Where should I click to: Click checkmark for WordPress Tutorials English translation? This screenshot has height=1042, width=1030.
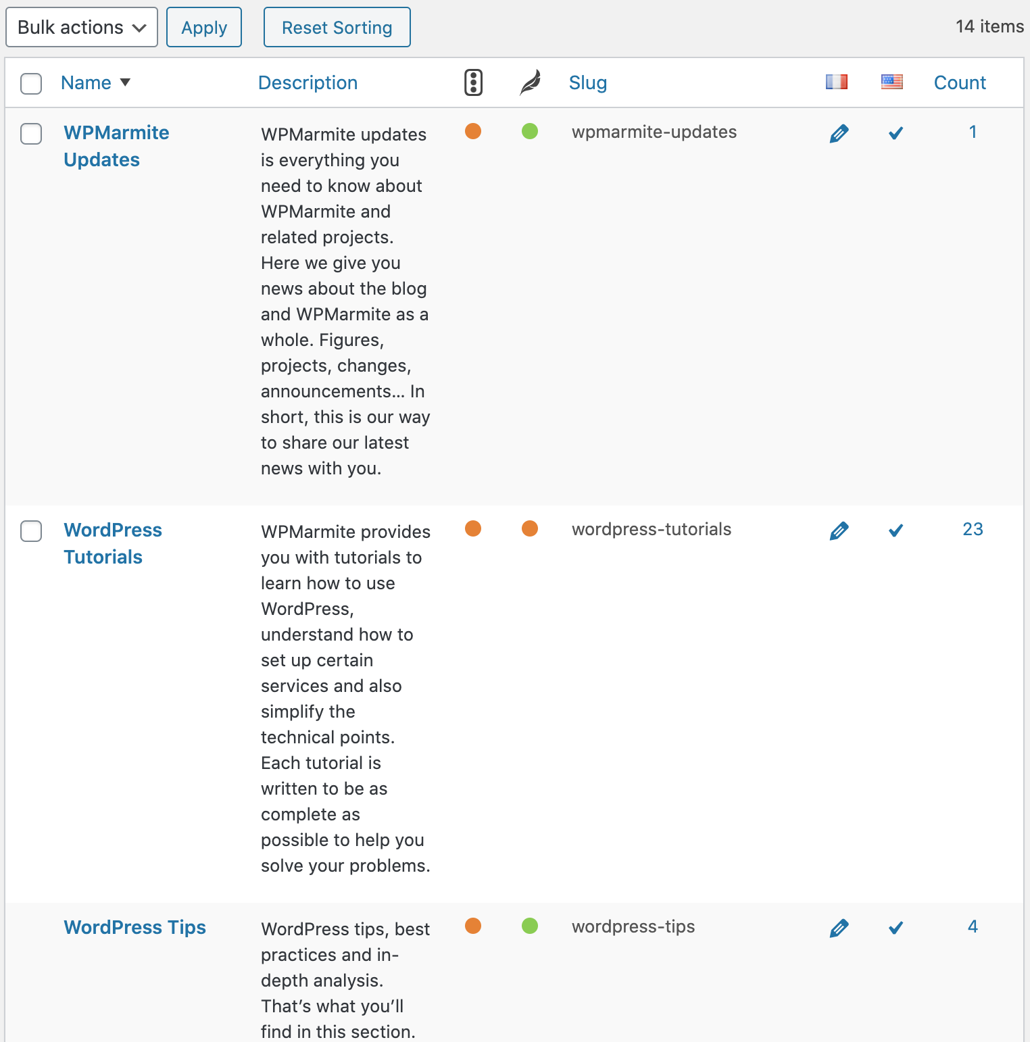point(895,530)
